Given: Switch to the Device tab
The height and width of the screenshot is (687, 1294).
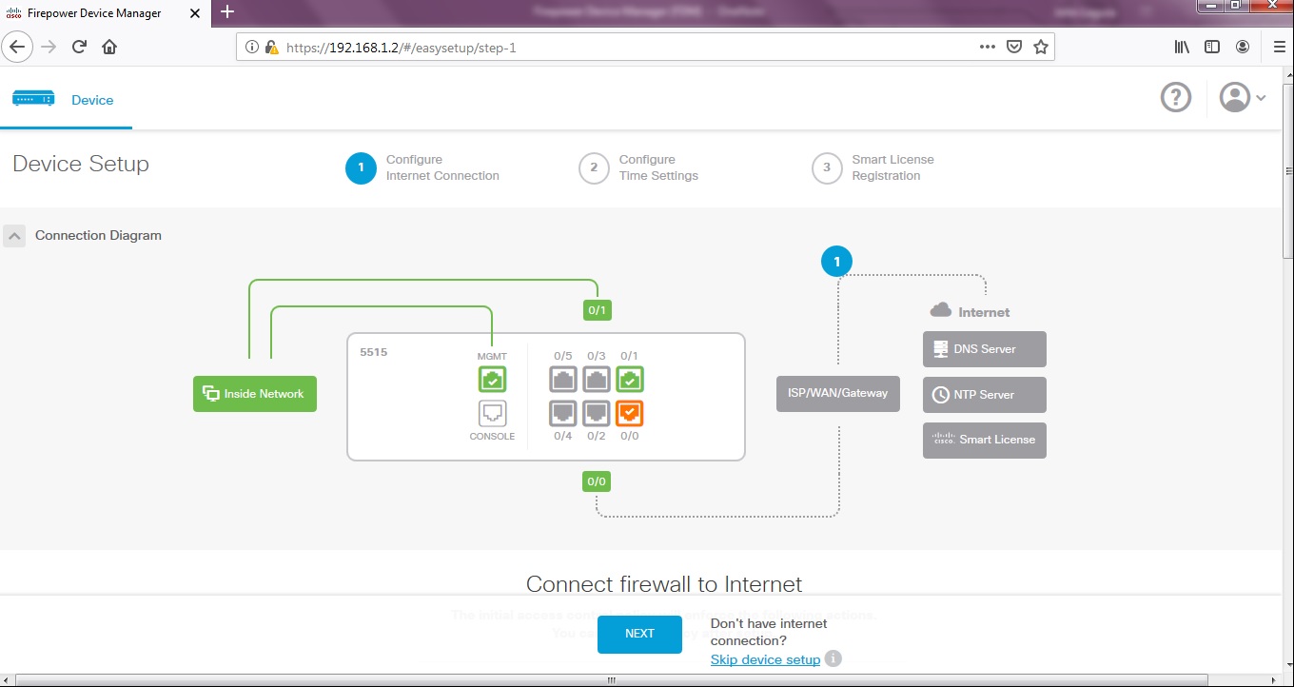Looking at the screenshot, I should pos(92,100).
